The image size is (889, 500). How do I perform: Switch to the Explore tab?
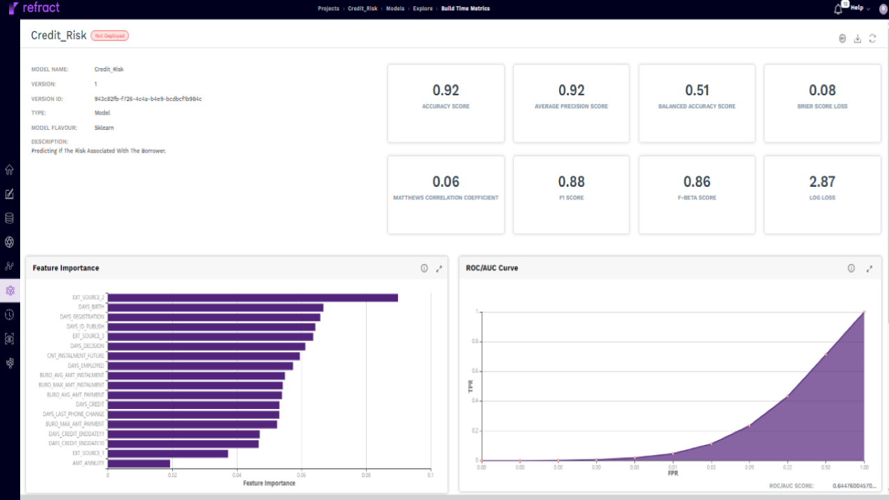point(422,8)
